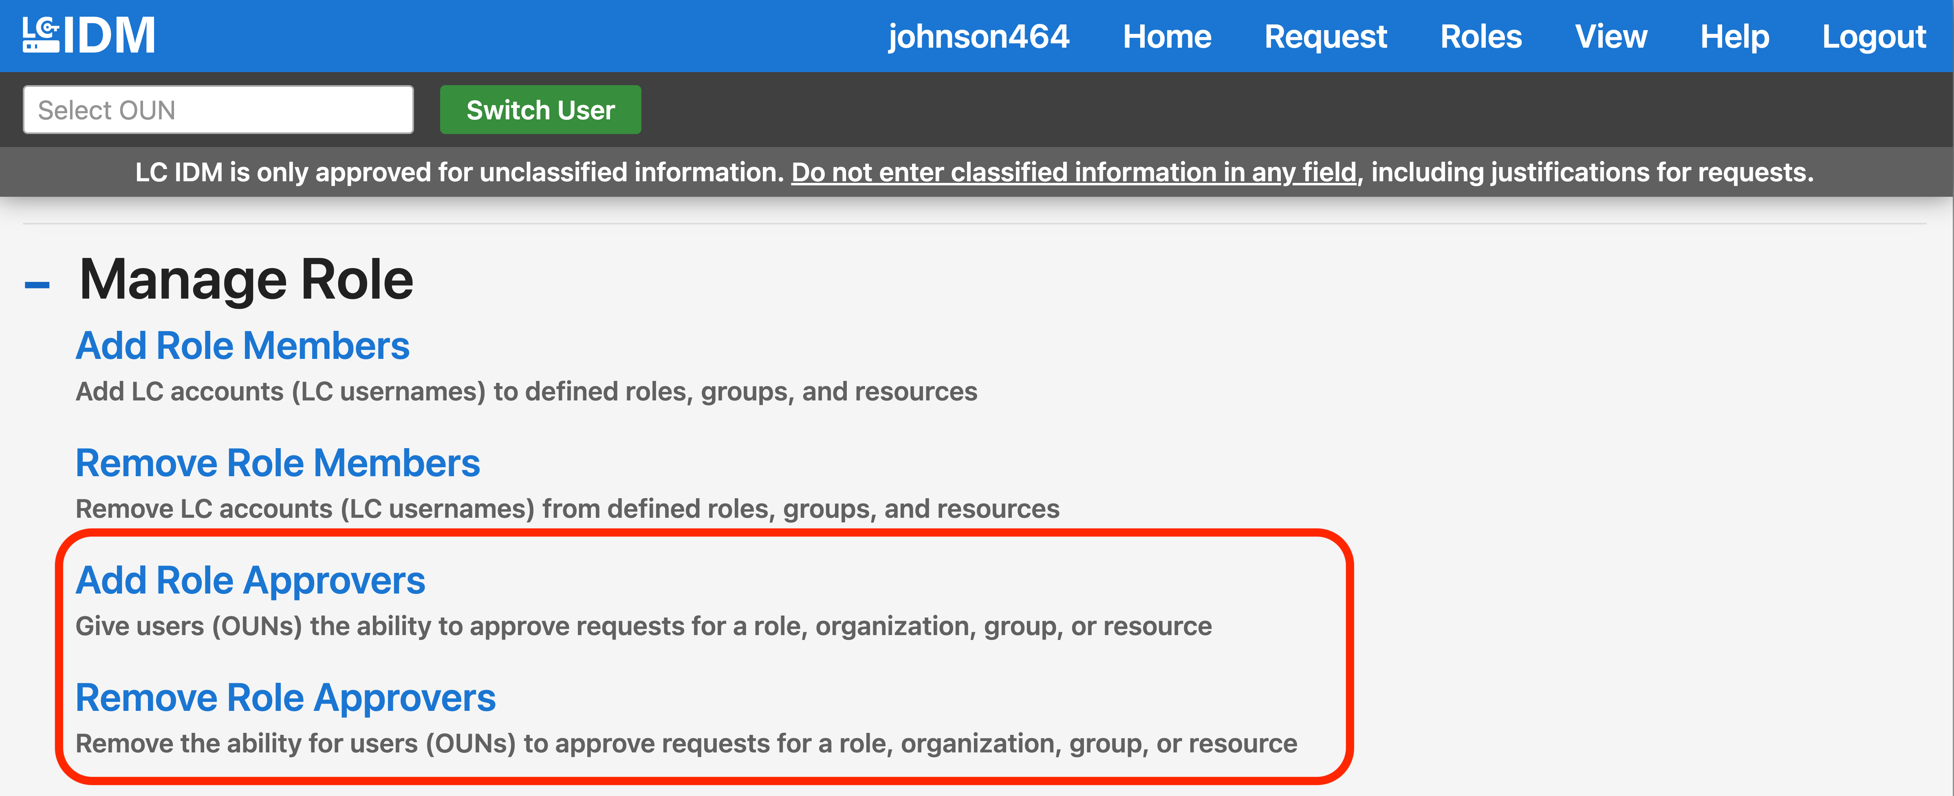This screenshot has width=1954, height=796.
Task: Open the Remove Role Members link
Action: pyautogui.click(x=278, y=463)
